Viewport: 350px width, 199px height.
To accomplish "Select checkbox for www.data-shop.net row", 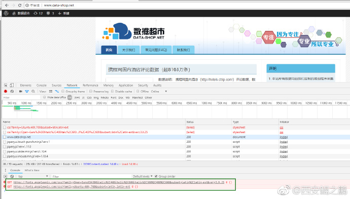I will 5,137.
